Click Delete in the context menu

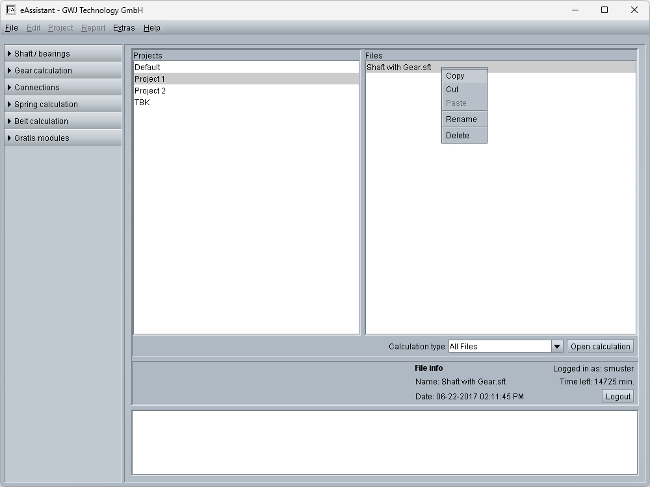[x=458, y=136]
